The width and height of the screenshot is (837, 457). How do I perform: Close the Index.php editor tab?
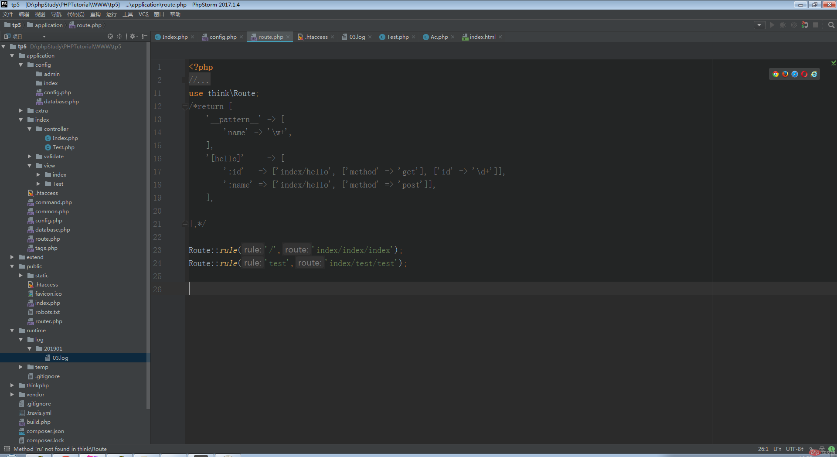(192, 37)
